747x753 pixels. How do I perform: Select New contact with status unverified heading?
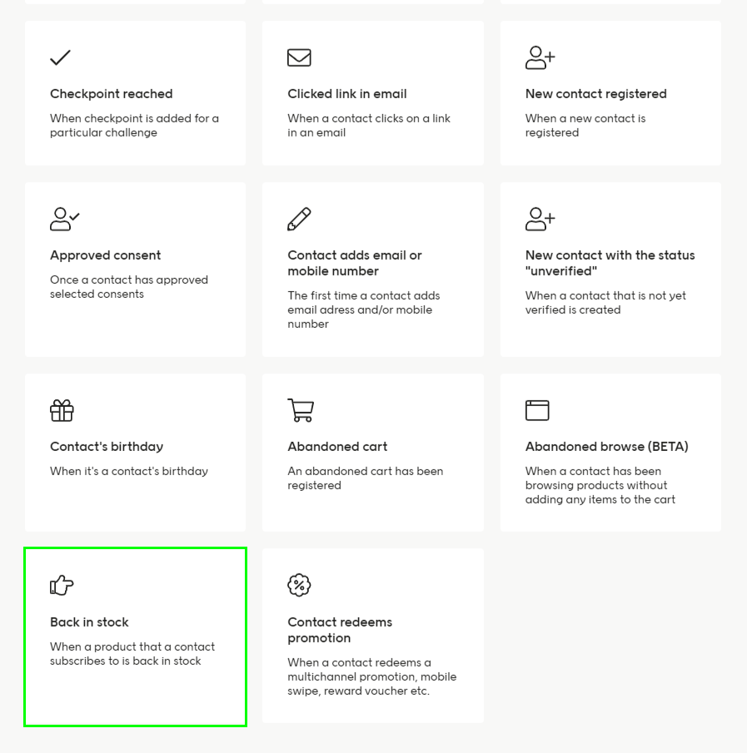[x=610, y=263]
